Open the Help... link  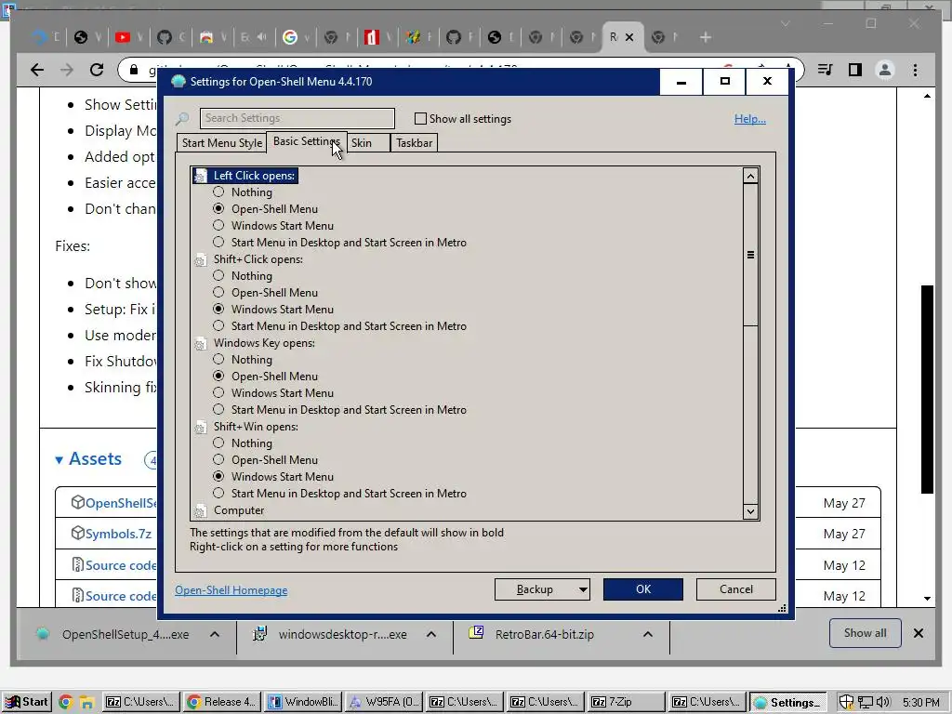750,119
